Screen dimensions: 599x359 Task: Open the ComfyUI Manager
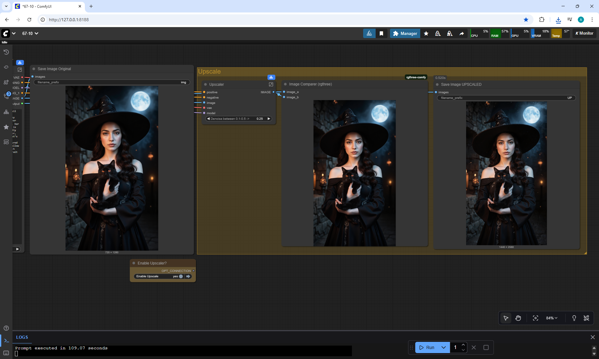[405, 33]
